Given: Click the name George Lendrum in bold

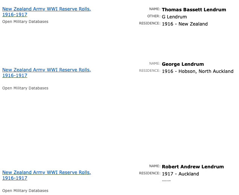Looking at the screenshot, I should tap(183, 64).
